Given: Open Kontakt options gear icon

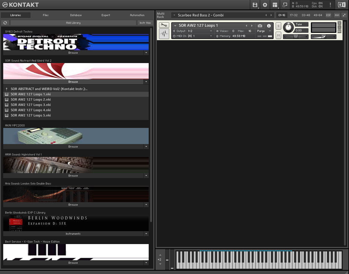Looking at the screenshot, I should click(x=265, y=5).
